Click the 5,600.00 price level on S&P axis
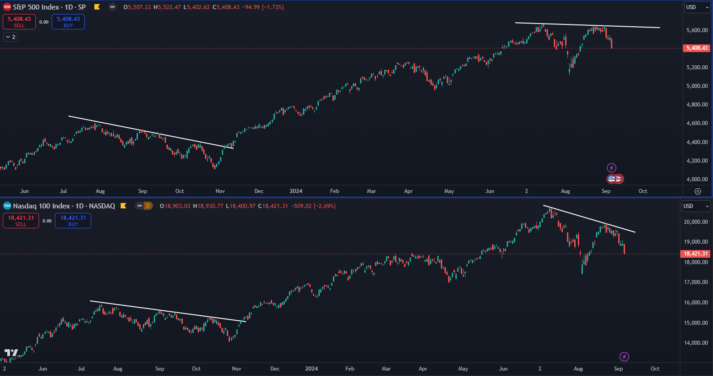The image size is (713, 376). click(x=697, y=30)
